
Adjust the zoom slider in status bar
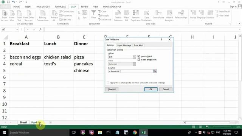[222, 127]
